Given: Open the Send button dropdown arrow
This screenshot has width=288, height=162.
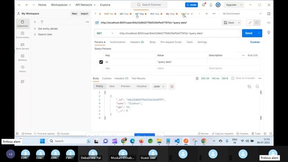Looking at the screenshot, I should click(x=259, y=33).
